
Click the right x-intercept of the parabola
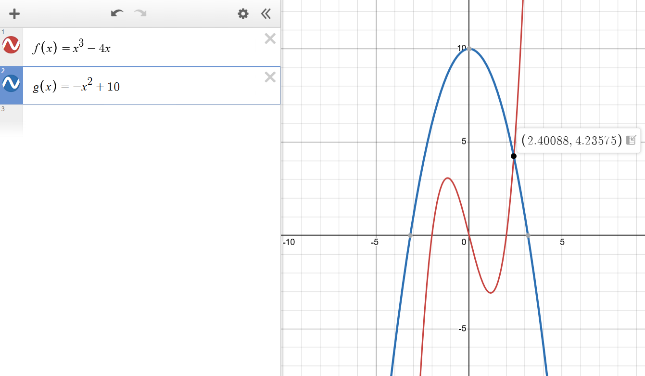[x=528, y=235]
